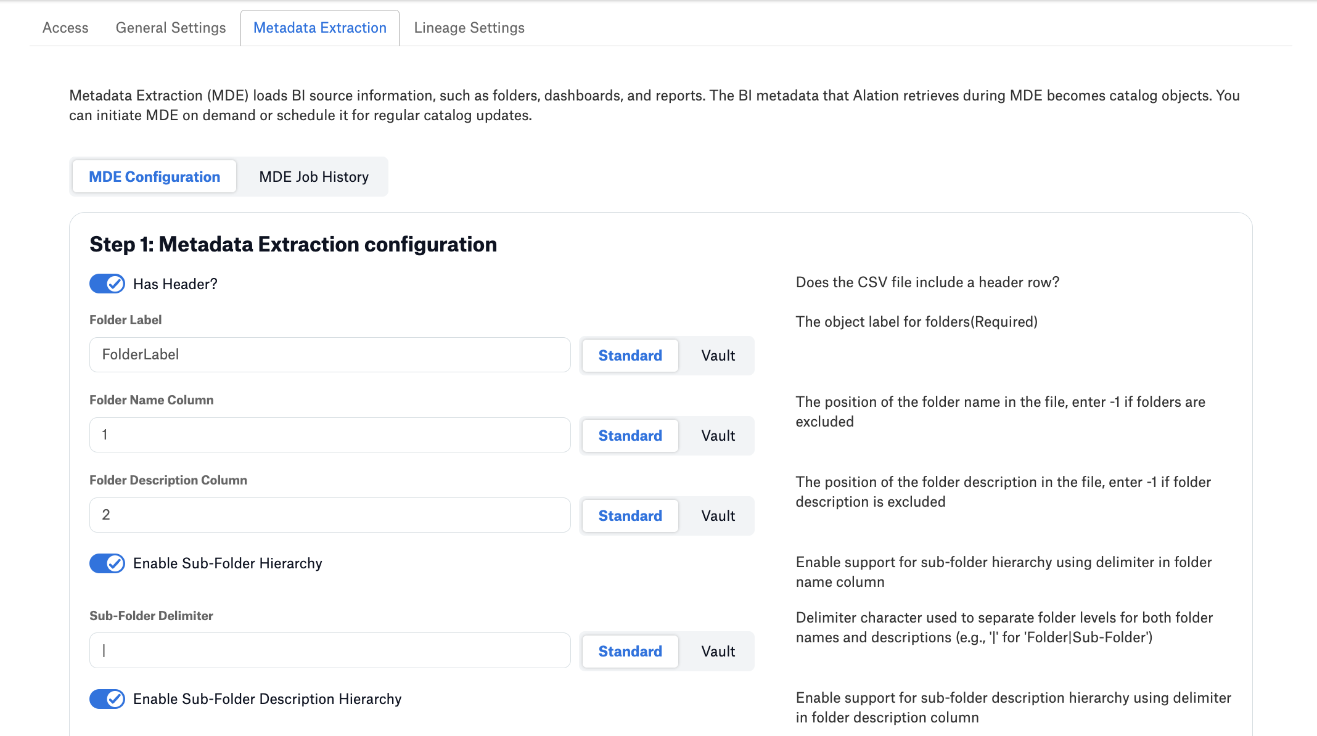Choose Vault for Folder Label
The width and height of the screenshot is (1317, 736).
pyautogui.click(x=718, y=356)
